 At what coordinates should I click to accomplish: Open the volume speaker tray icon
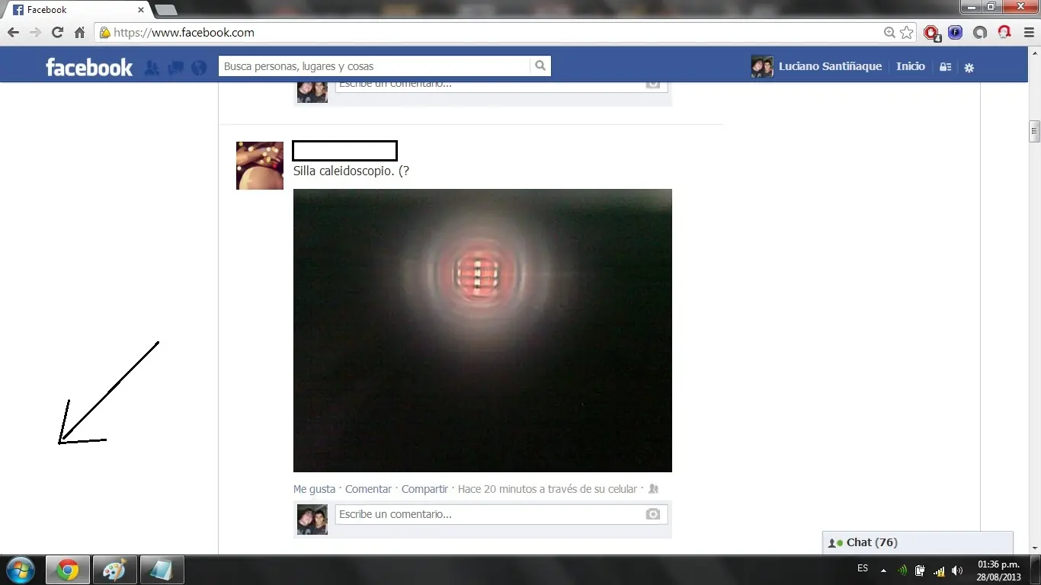coord(957,570)
